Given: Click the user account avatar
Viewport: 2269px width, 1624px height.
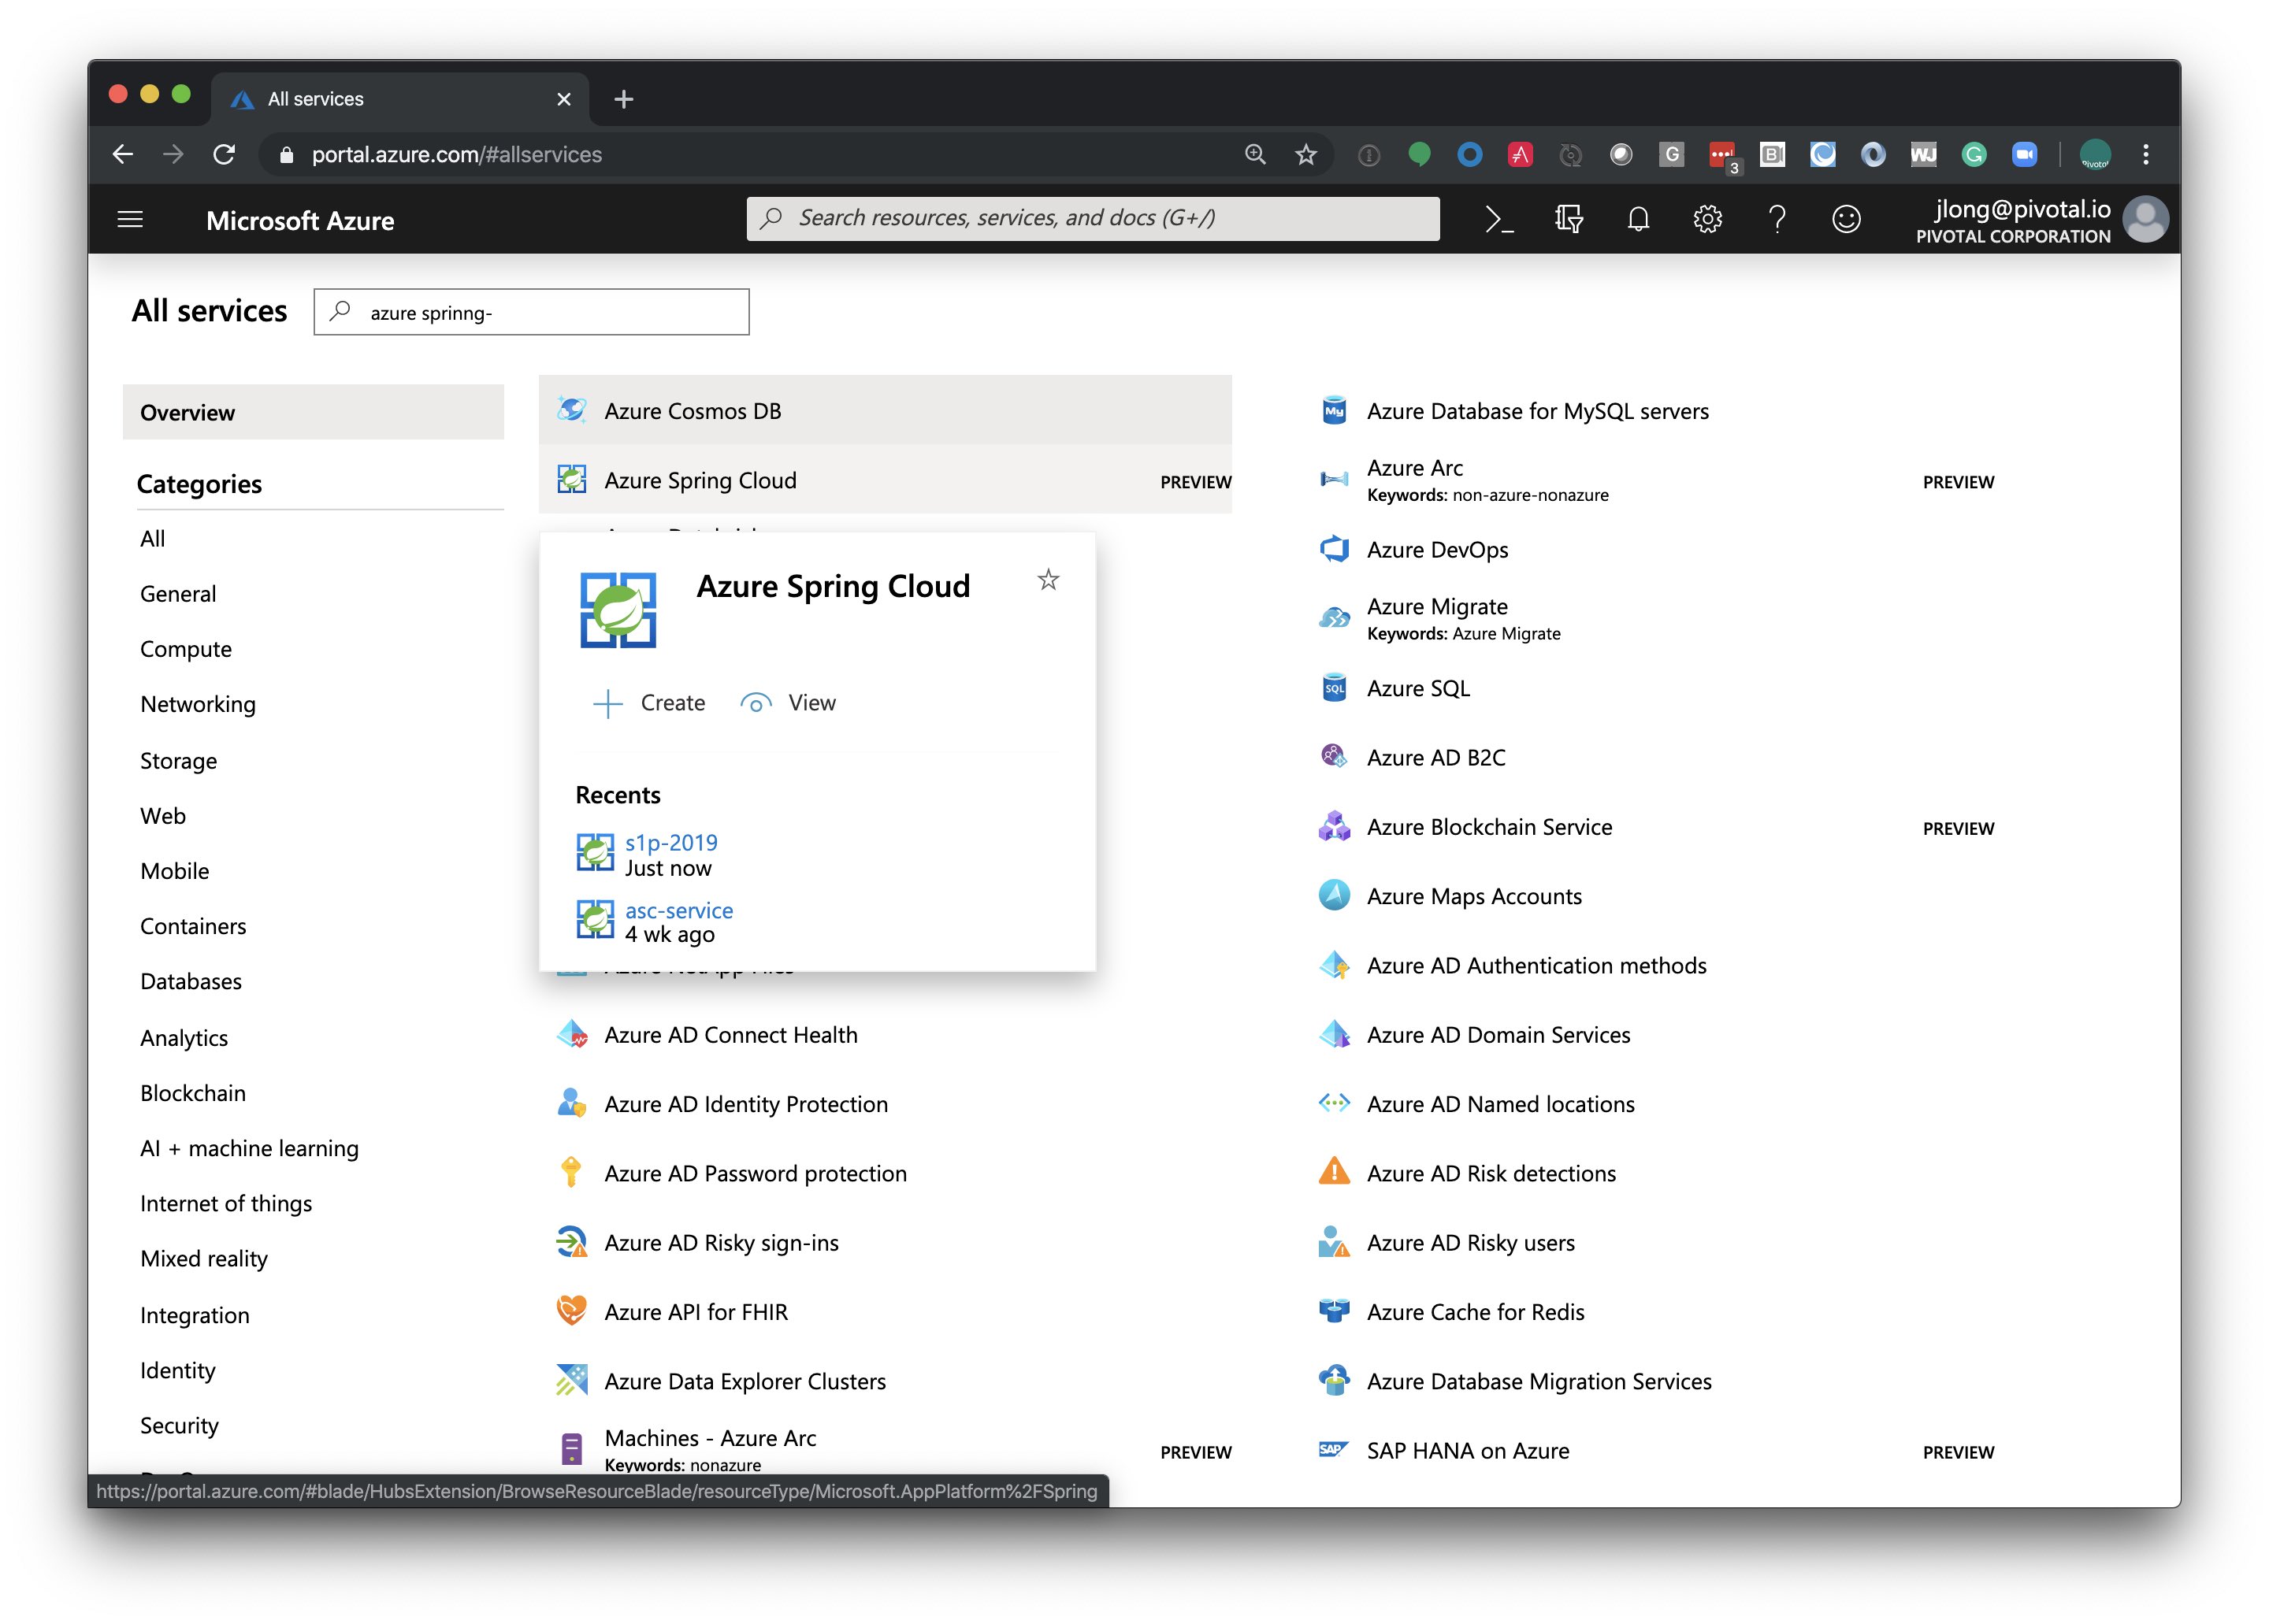Looking at the screenshot, I should pyautogui.click(x=2145, y=219).
